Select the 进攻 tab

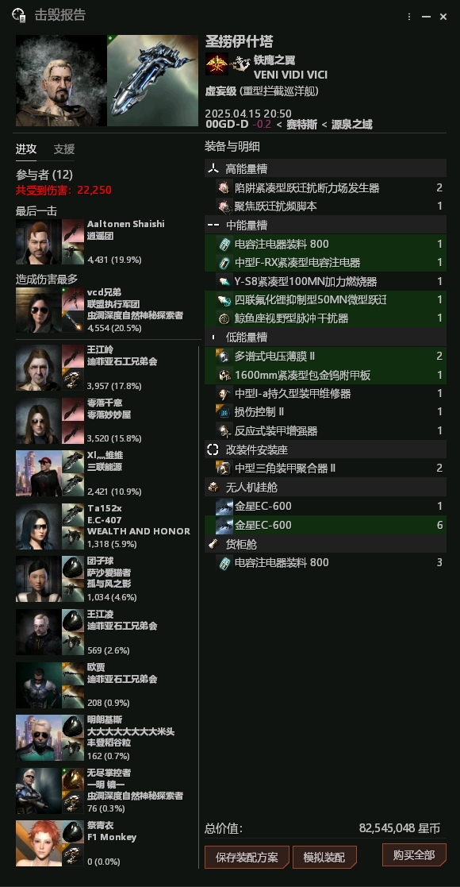click(x=26, y=148)
